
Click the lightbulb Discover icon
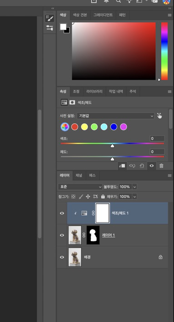click(x=129, y=1)
